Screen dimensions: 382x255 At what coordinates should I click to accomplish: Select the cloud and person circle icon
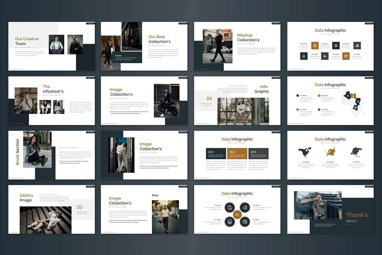click(x=245, y=208)
